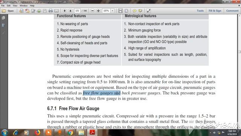Click list item '1. No wearing of parts'

pos(72,24)
